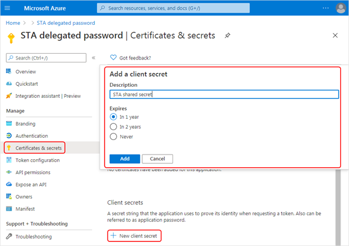Open Integration assistant rocket item
Screen dimensions: 349x246
48,96
